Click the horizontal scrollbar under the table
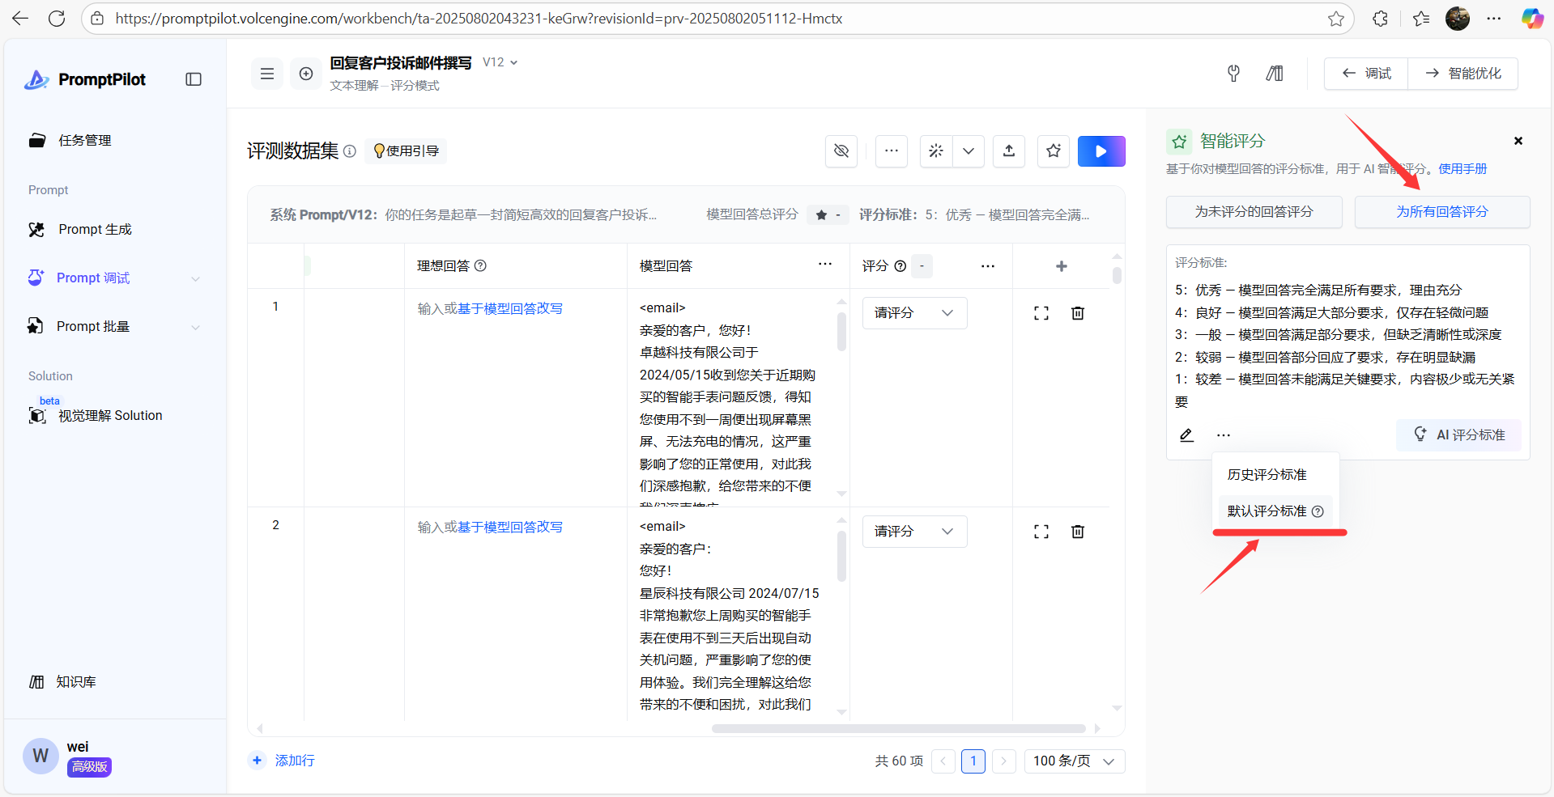This screenshot has width=1554, height=797. (897, 728)
